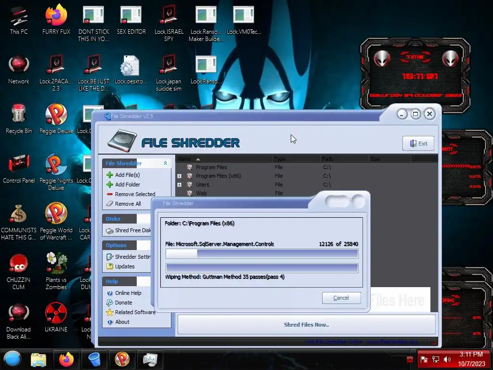Click the Start orb on taskbar
Viewport: 493px width, 370px height.
12,359
